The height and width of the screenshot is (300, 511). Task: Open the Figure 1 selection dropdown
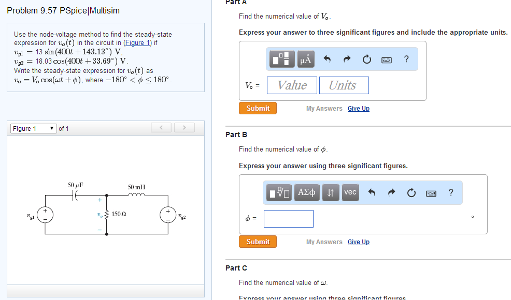pyautogui.click(x=33, y=128)
